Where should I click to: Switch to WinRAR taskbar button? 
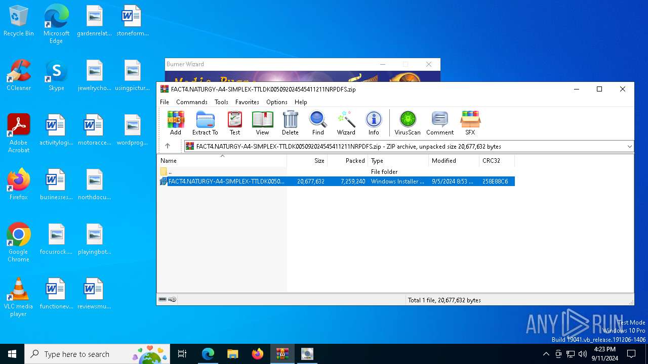282,354
